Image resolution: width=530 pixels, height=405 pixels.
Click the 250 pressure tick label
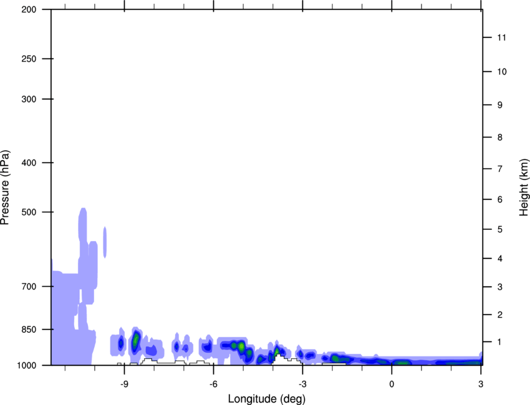[29, 59]
